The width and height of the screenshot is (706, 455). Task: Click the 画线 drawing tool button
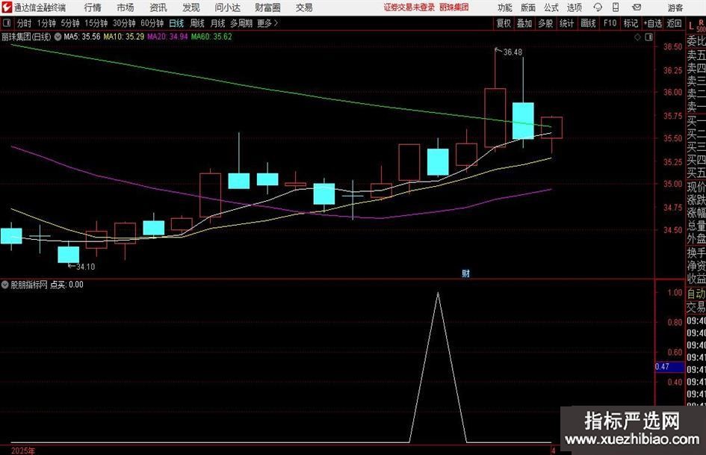pyautogui.click(x=588, y=23)
